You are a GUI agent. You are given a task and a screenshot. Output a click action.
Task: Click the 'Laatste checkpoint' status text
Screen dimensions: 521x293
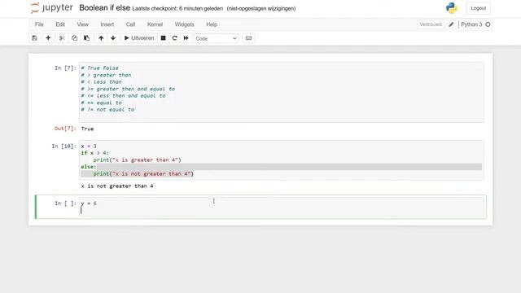tap(177, 9)
